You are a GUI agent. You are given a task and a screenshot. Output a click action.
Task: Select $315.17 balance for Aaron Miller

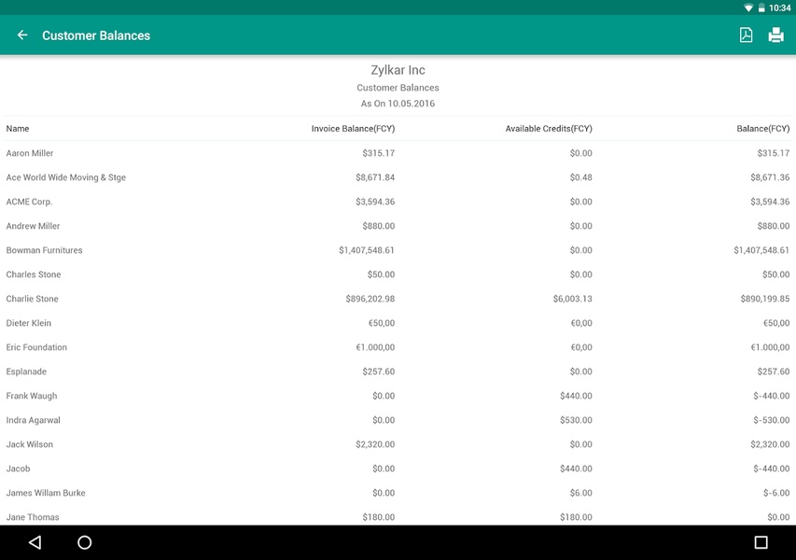[774, 153]
